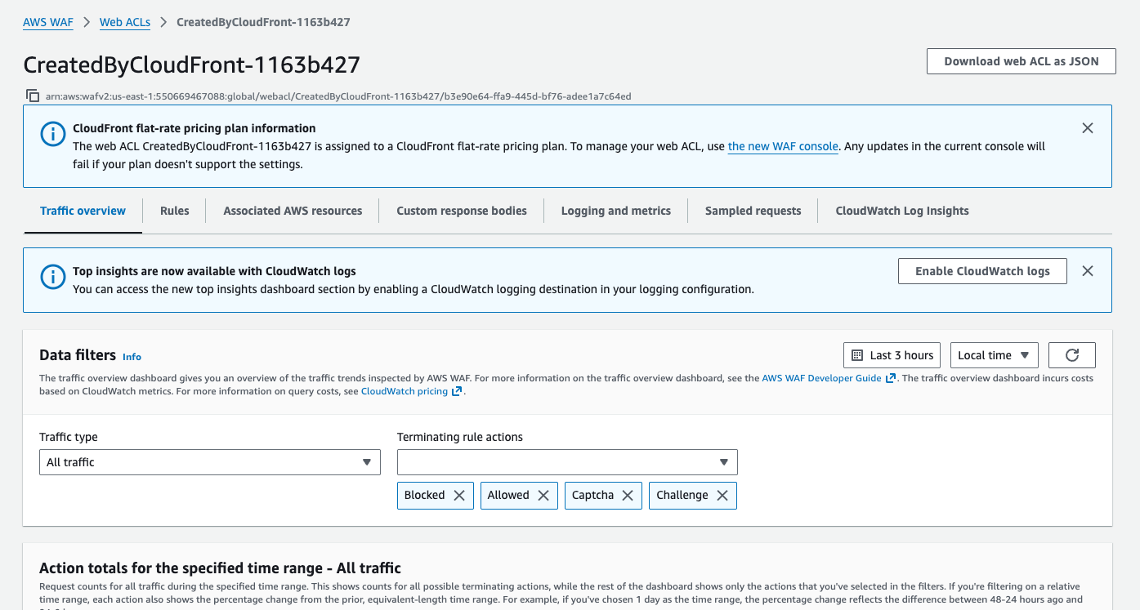This screenshot has width=1140, height=610.
Task: Click the Enable CloudWatch logs button
Action: (x=982, y=271)
